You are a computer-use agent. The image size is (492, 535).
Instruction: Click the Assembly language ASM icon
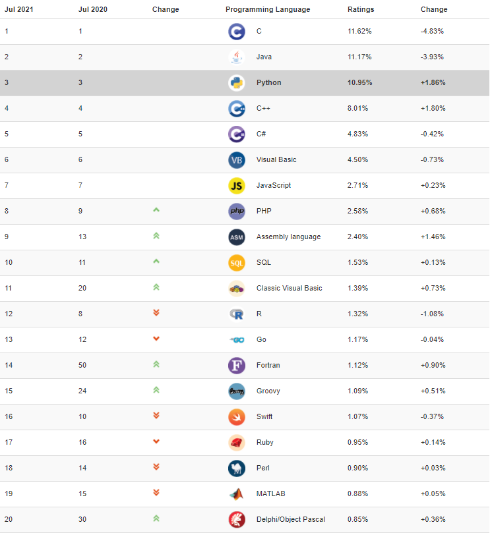coord(237,237)
